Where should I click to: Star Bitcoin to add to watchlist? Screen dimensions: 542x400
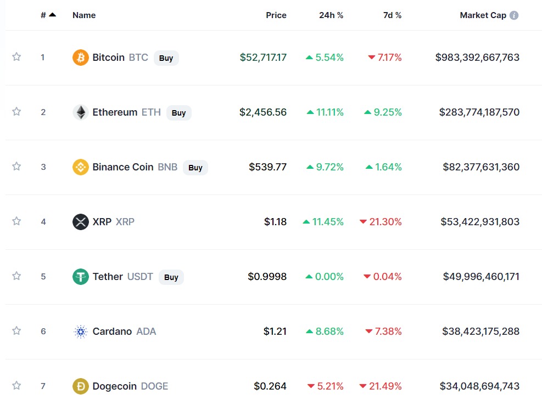tap(16, 56)
